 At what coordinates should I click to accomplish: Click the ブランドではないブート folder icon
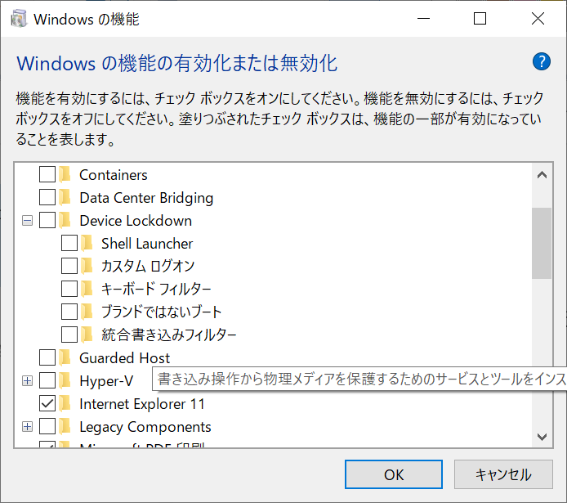87,312
